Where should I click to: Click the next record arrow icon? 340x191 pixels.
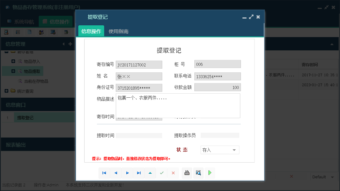tap(127, 173)
